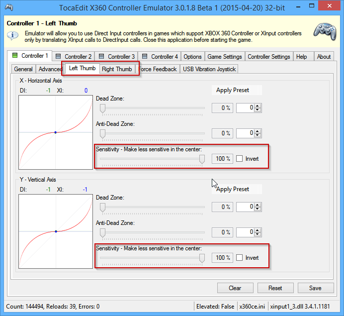Click Elevated: False in status bar

215,307
